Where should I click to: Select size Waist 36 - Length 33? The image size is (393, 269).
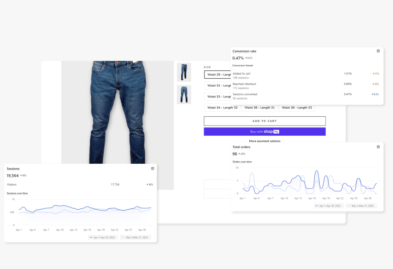click(297, 108)
